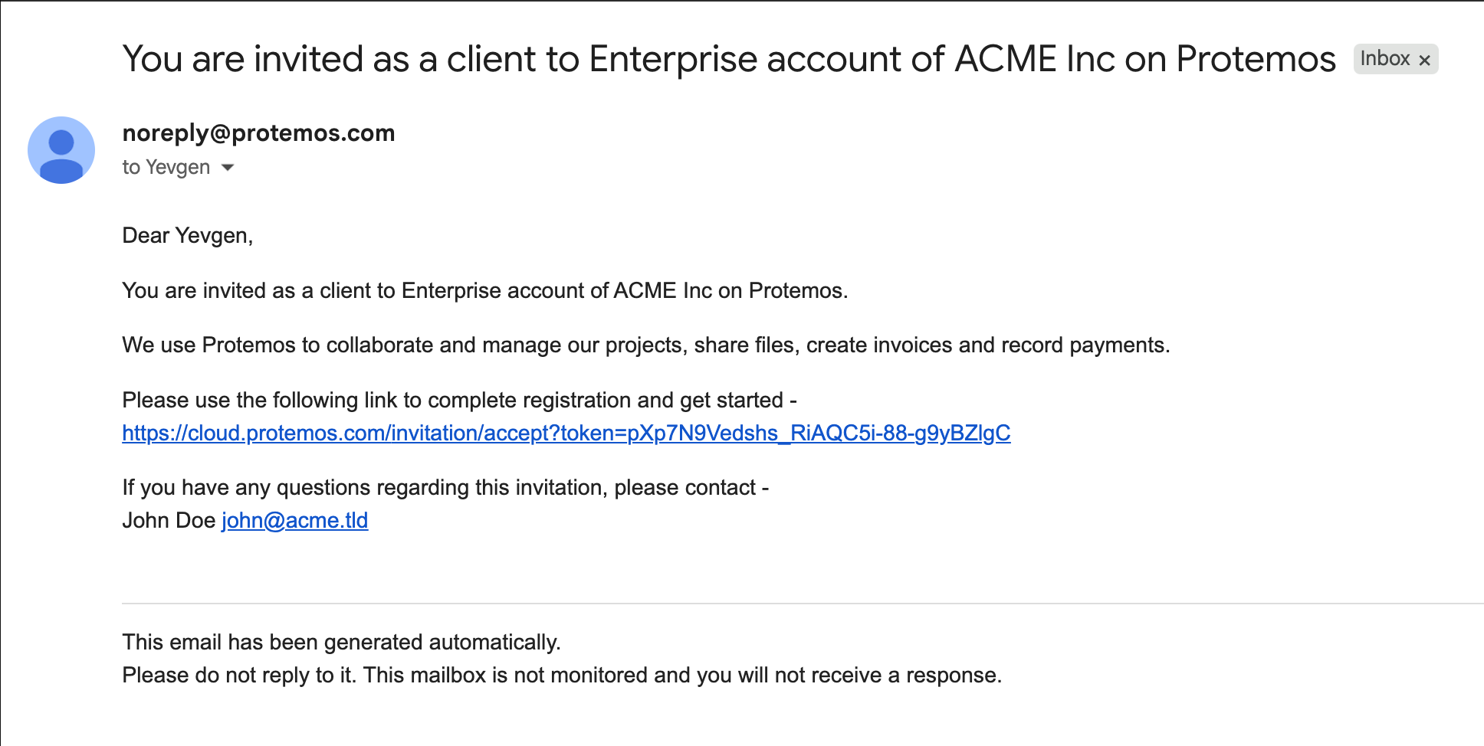Click the 'Please do not reply to it' line
1484x746 pixels.
click(x=561, y=675)
